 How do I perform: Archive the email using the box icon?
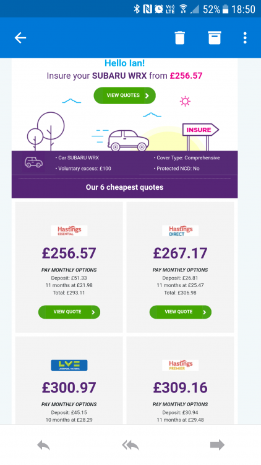(215, 38)
